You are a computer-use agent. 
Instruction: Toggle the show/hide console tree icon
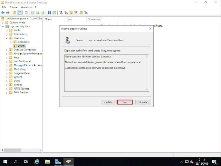[19, 13]
